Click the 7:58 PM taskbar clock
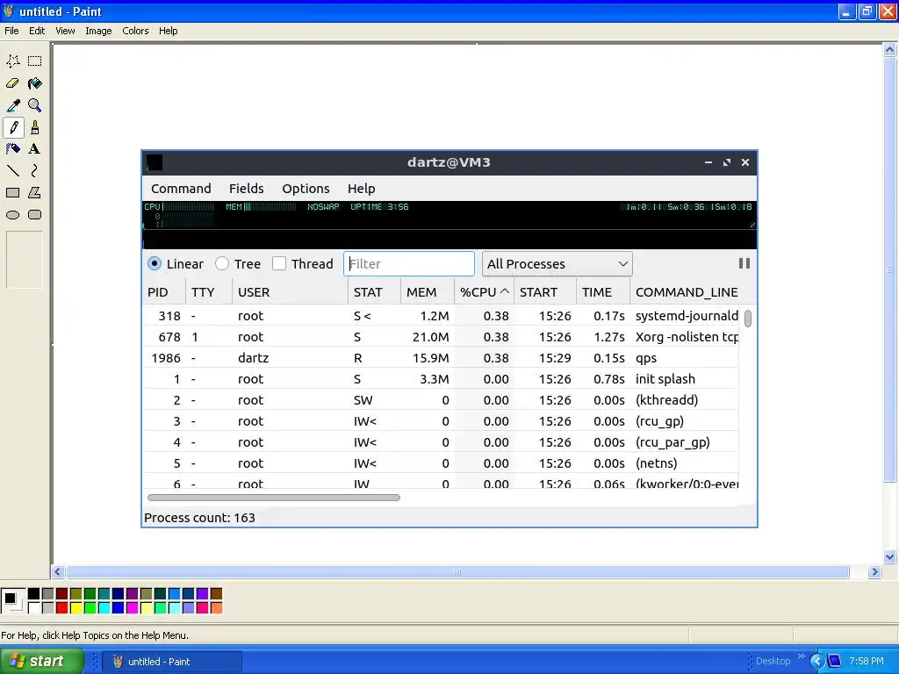 (x=867, y=661)
